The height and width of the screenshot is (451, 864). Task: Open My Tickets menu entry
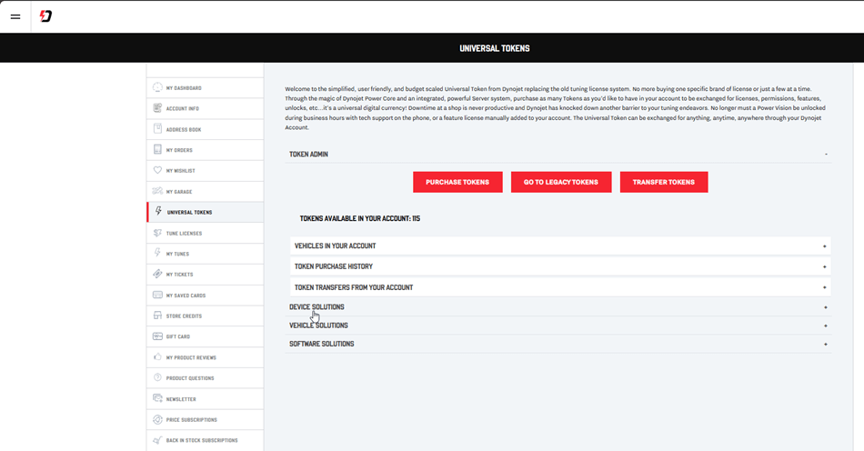(205, 275)
